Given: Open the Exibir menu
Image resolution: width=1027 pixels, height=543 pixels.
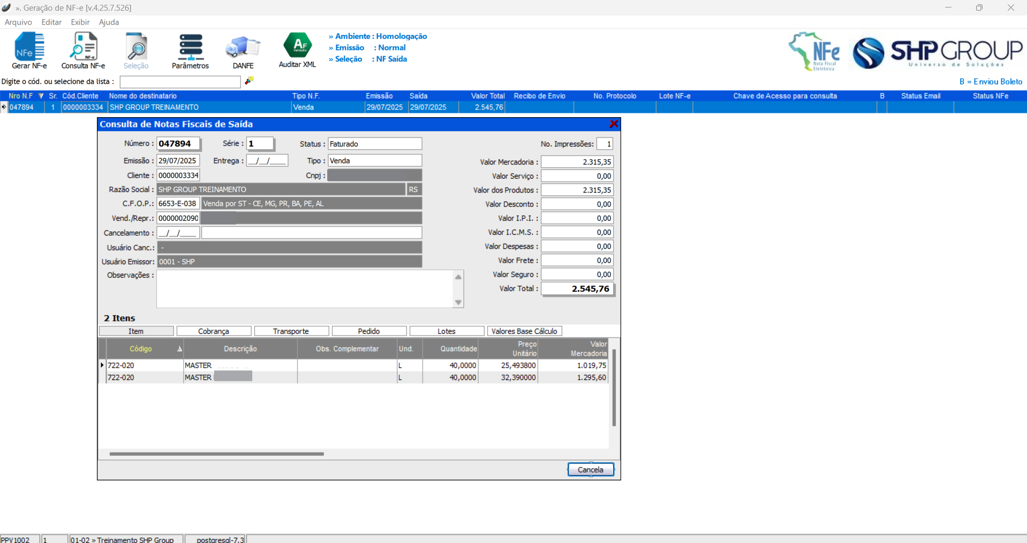Looking at the screenshot, I should [80, 22].
